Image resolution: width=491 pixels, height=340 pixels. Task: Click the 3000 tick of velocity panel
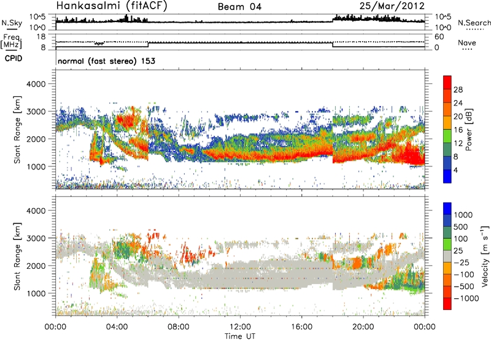pyautogui.click(x=36, y=238)
